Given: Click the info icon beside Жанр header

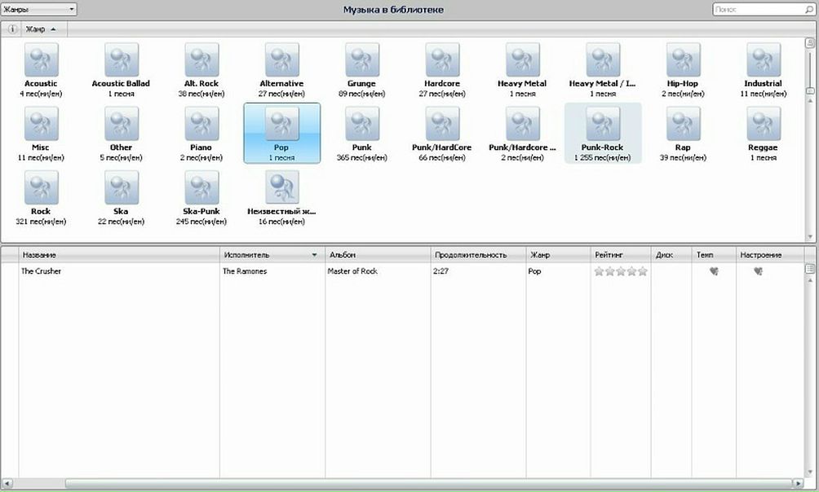Looking at the screenshot, I should (12, 29).
